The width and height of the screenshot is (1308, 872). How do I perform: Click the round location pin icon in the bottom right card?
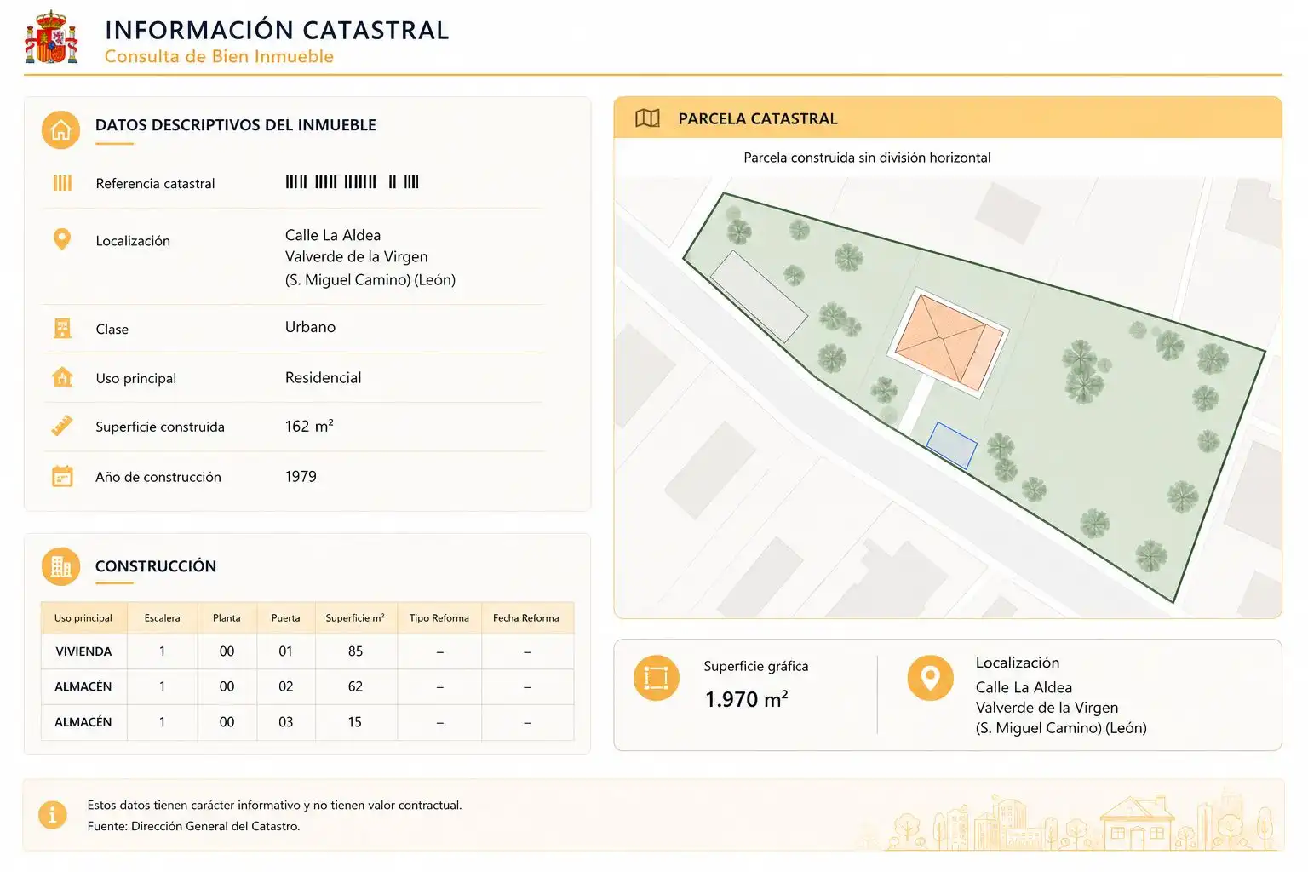point(930,678)
